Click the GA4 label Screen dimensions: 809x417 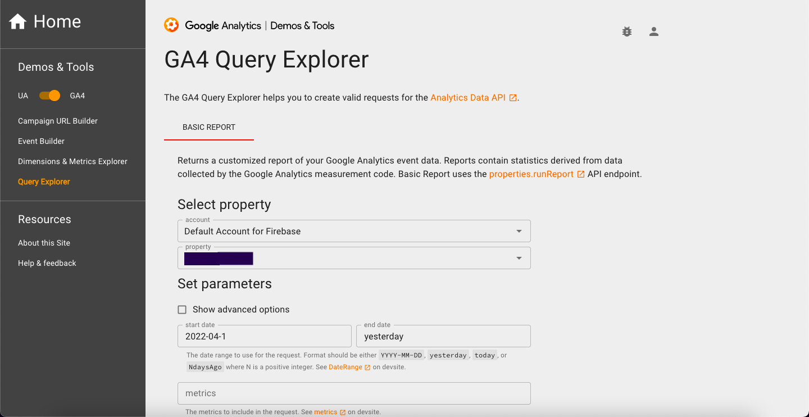tap(78, 96)
